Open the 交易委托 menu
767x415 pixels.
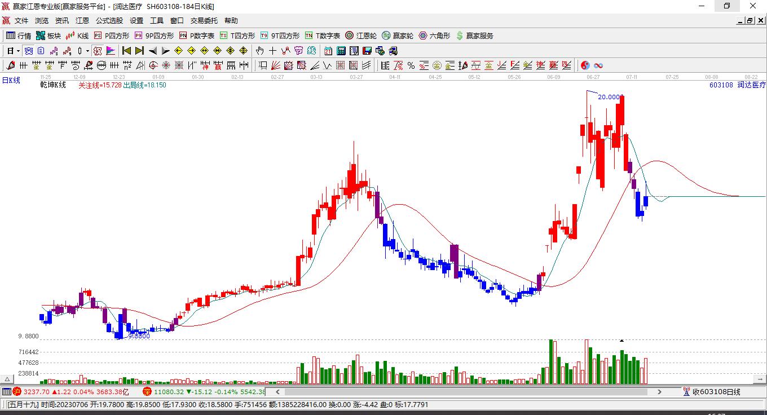(204, 21)
